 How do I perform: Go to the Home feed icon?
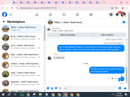coord(37,14)
